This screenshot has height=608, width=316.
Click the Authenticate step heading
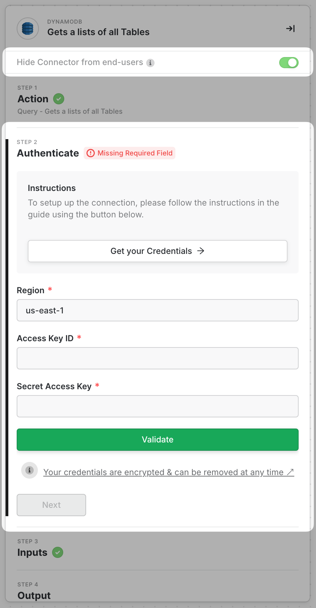[48, 153]
